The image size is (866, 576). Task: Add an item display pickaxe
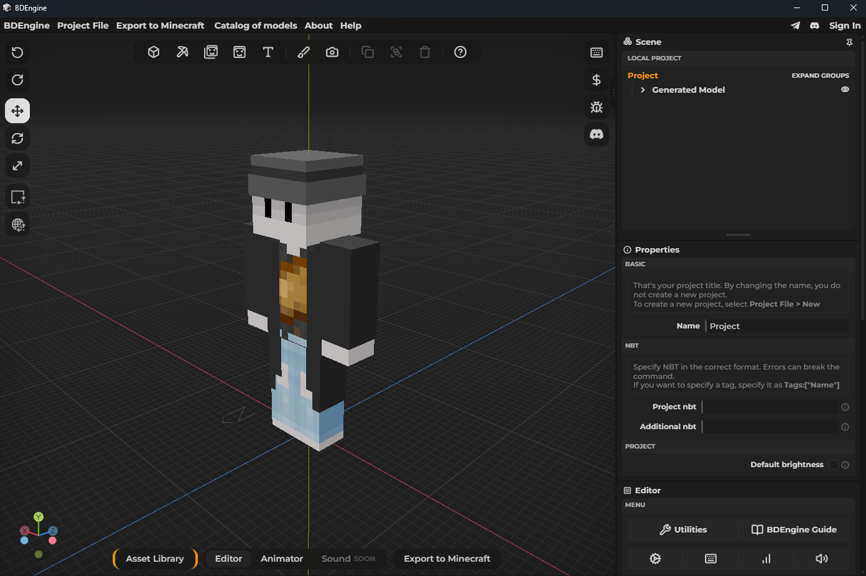[182, 52]
